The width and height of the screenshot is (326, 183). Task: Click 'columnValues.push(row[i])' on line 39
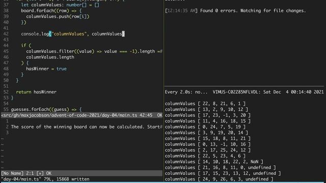[x=58, y=16]
